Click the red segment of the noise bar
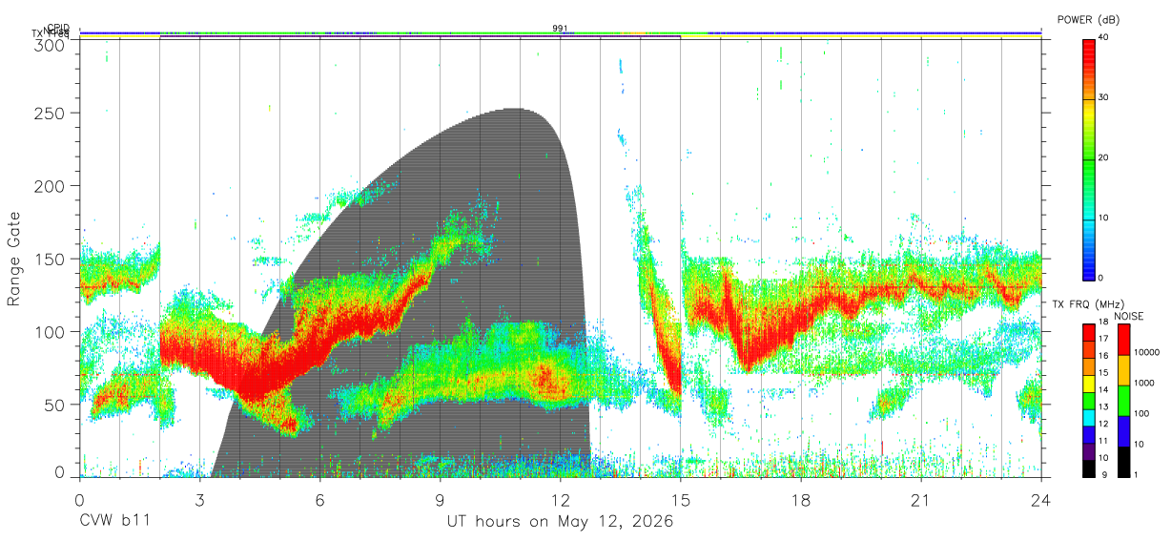This screenshot has height=541, width=1171. 1123,340
